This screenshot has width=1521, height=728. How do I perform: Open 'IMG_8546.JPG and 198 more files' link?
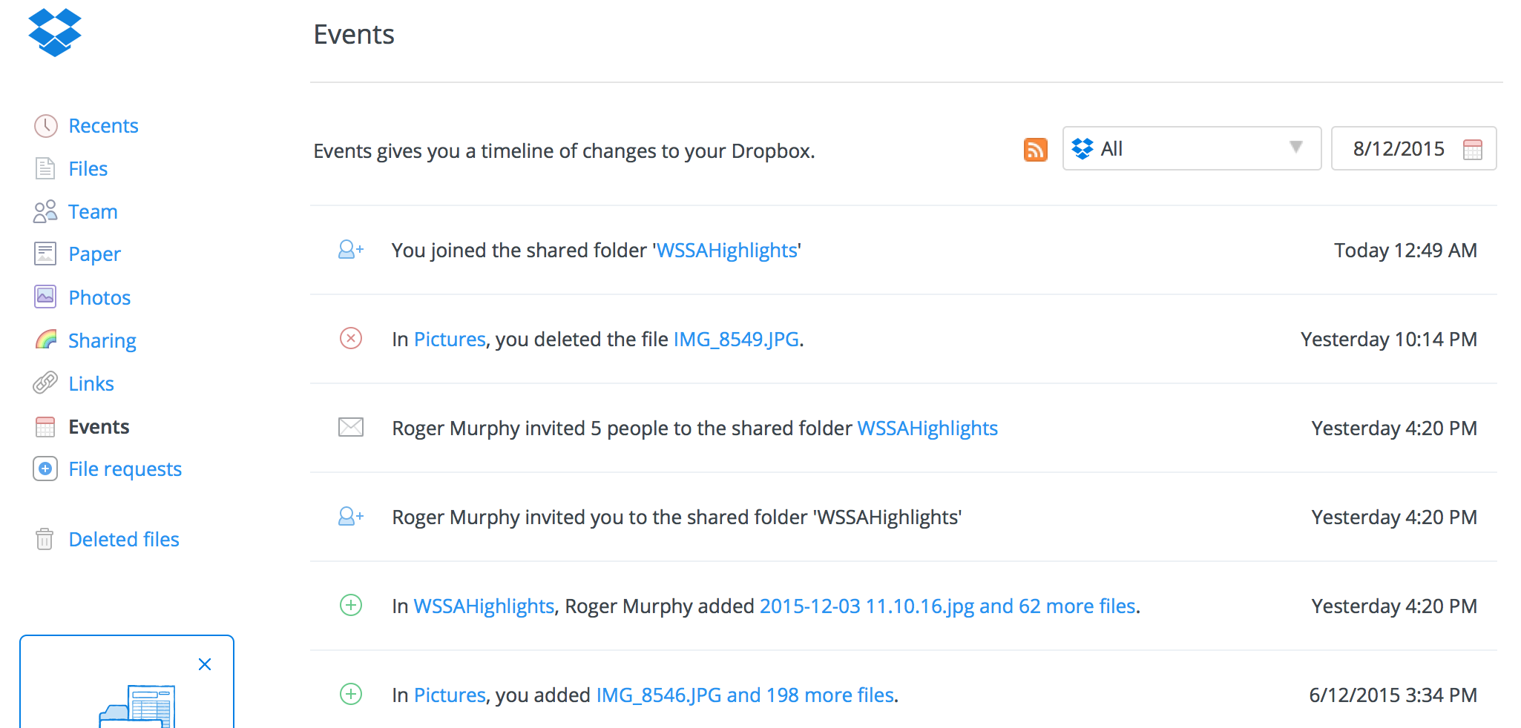(x=744, y=695)
